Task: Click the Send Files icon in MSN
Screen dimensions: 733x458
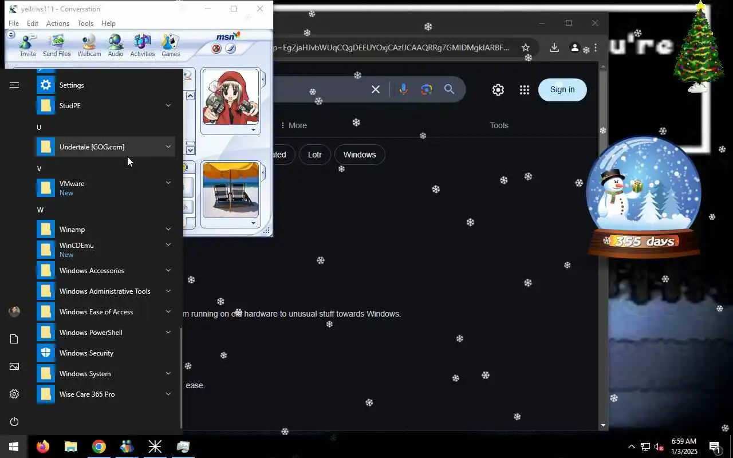Action: tap(57, 46)
